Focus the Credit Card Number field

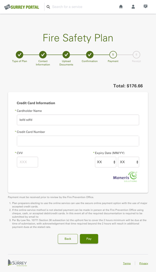(78, 141)
